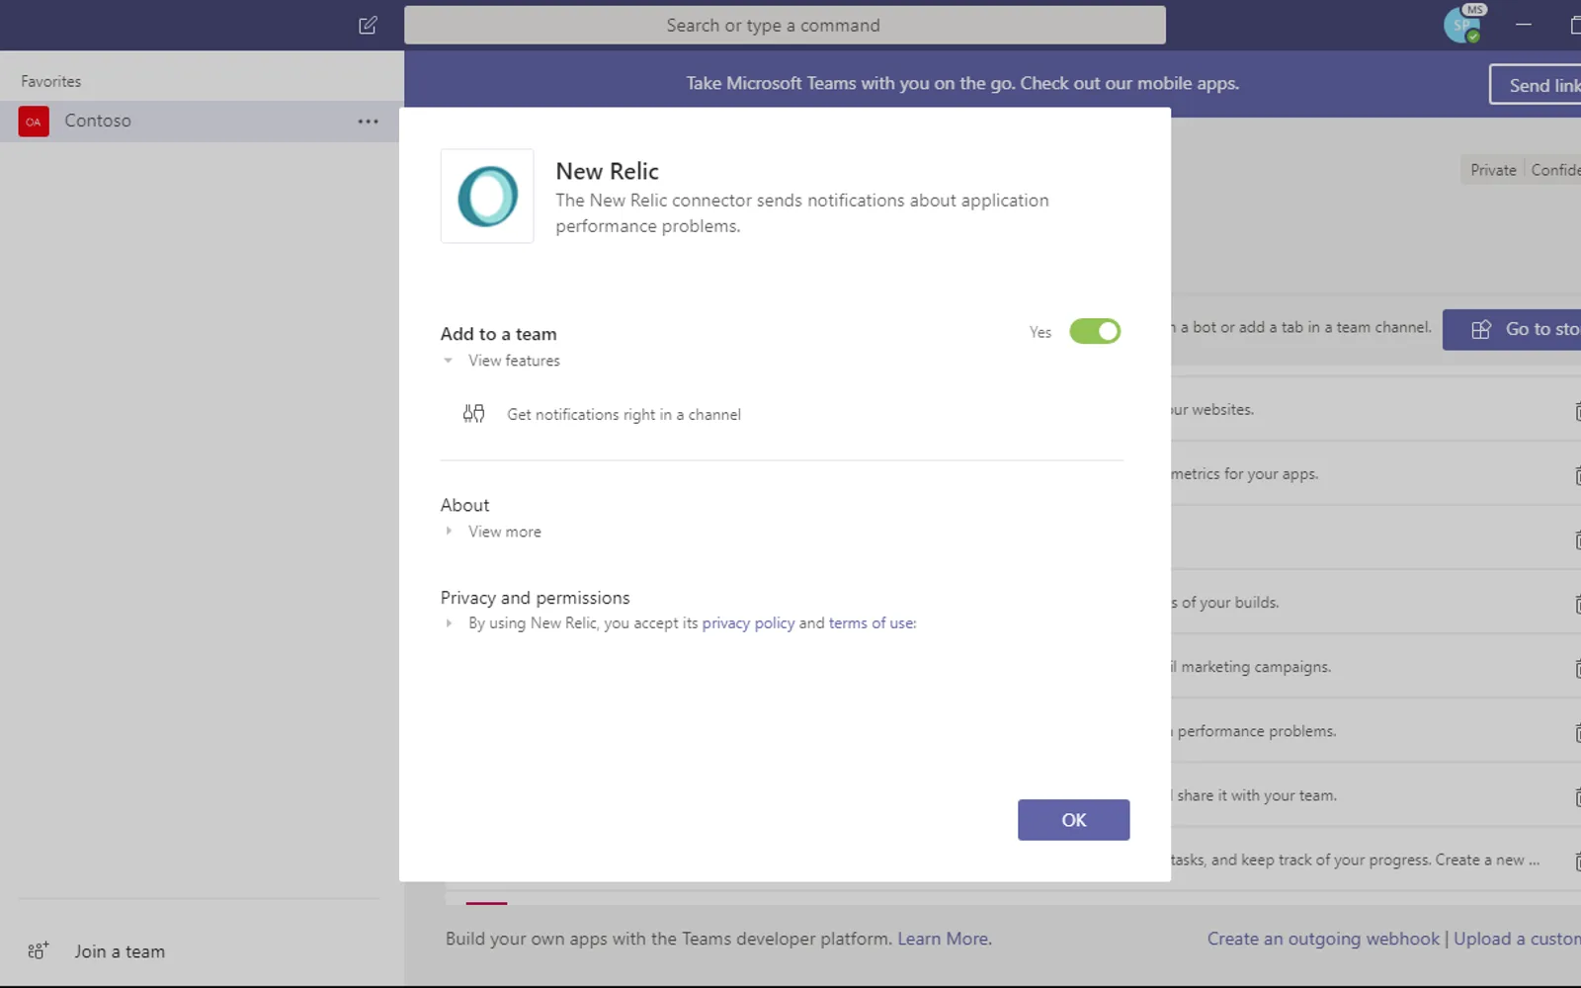Click the Go to store button
The image size is (1581, 988).
[1512, 330]
